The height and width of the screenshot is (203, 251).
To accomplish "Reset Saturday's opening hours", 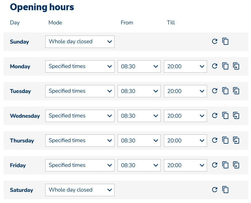I will click(x=215, y=190).
